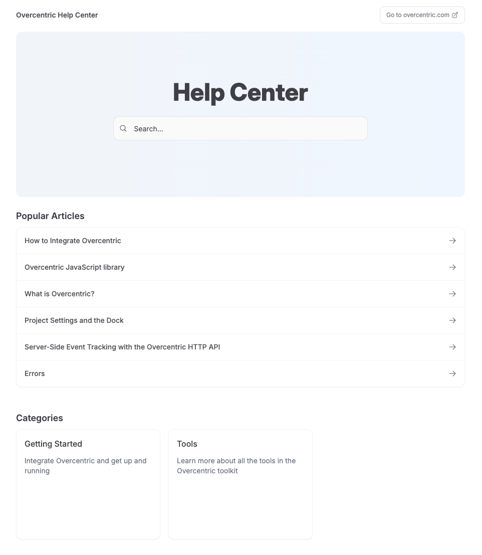482x555 pixels.
Task: Open the Overcentric Help Center home link
Action: tap(57, 15)
